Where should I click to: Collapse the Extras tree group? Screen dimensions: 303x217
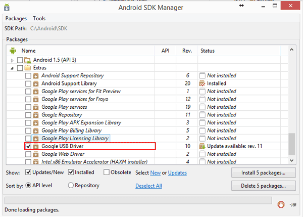(12, 68)
